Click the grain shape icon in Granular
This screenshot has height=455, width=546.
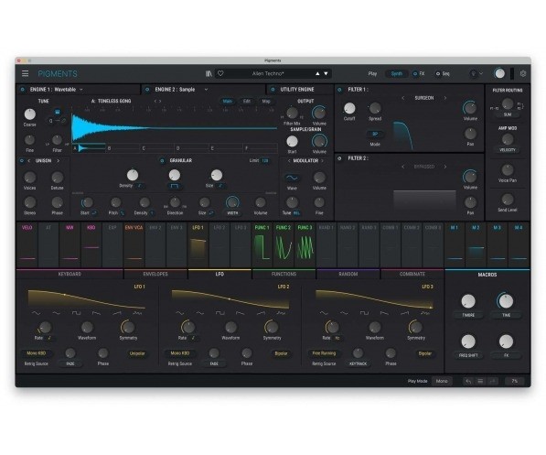175,186
